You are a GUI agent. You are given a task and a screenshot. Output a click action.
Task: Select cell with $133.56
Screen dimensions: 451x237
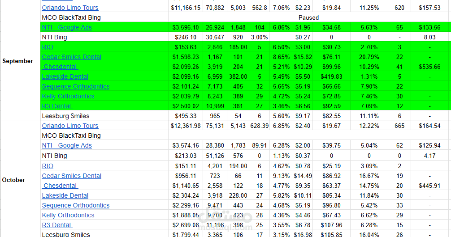pos(429,27)
